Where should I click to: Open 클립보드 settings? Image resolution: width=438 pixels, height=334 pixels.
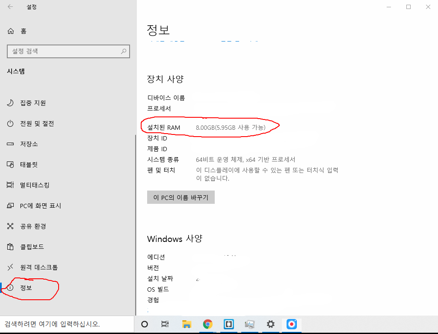click(32, 247)
